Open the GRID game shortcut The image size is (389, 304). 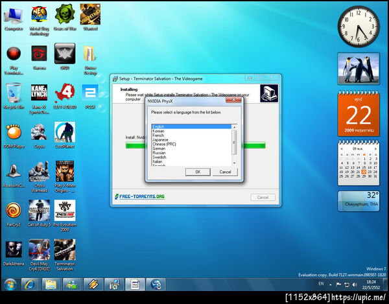click(x=65, y=57)
